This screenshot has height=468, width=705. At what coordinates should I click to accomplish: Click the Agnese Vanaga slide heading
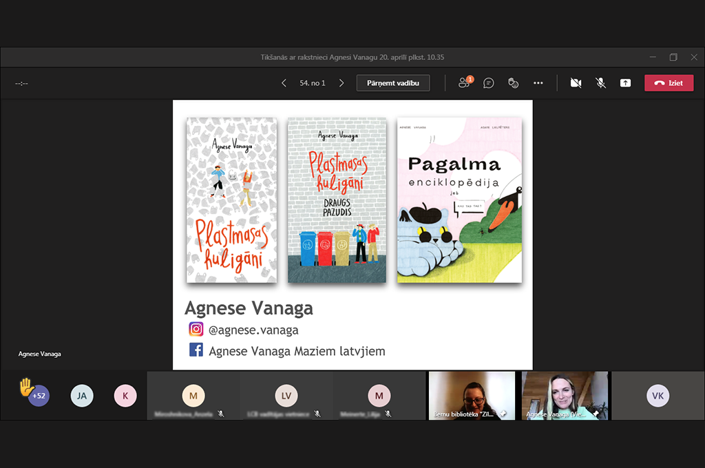[249, 308]
